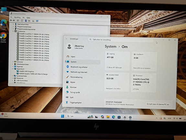186x140 pixels.
Task: Click the back arrow in Device Manager toolbar
Action: click(11, 20)
